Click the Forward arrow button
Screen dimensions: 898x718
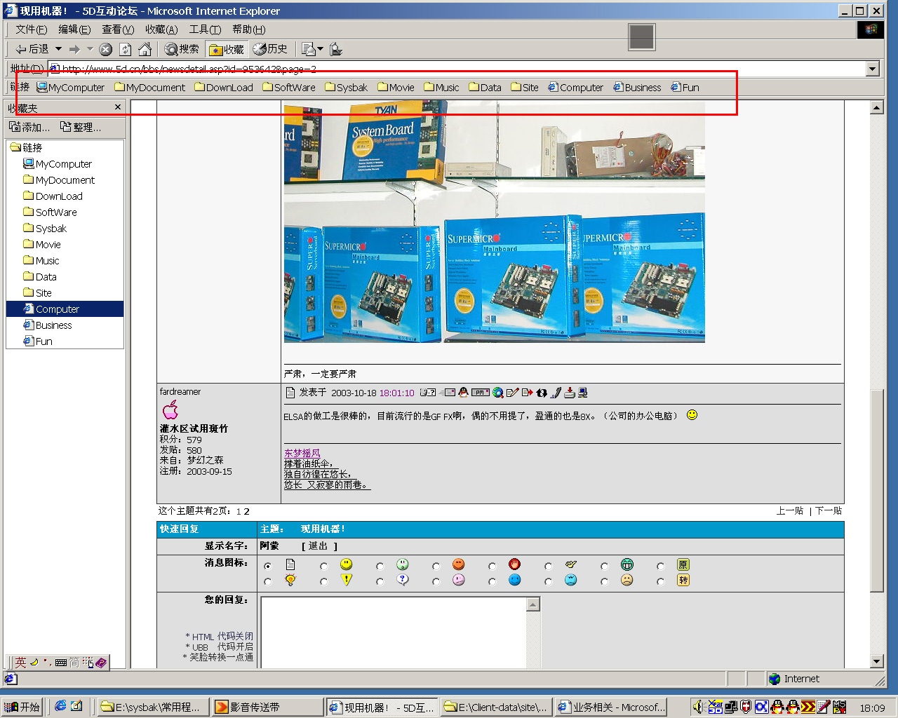pyautogui.click(x=74, y=49)
